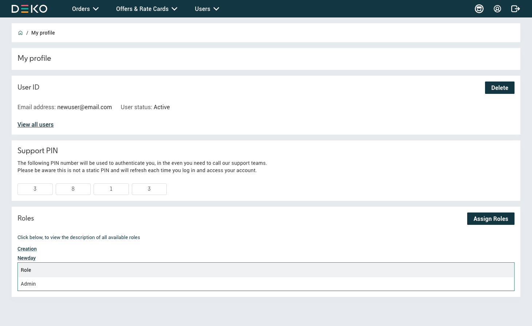The height and width of the screenshot is (326, 532).
Task: Open the Newday role description link
Action: pyautogui.click(x=27, y=258)
